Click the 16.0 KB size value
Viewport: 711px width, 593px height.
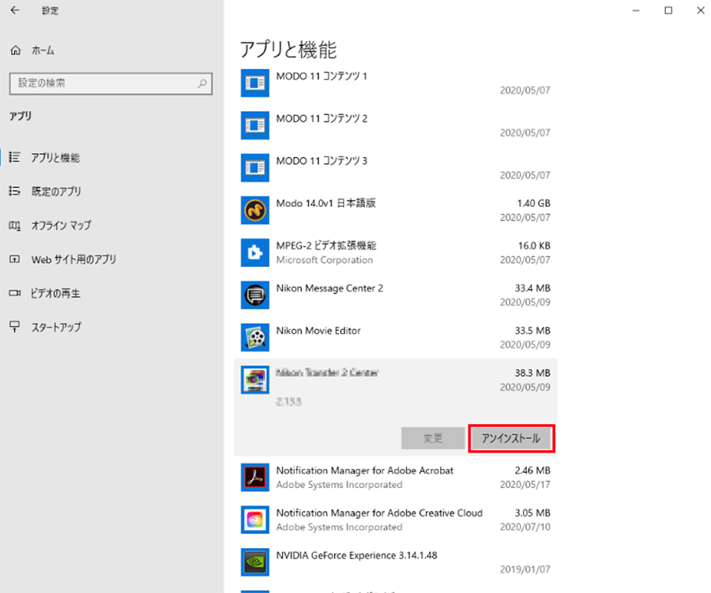(x=534, y=246)
